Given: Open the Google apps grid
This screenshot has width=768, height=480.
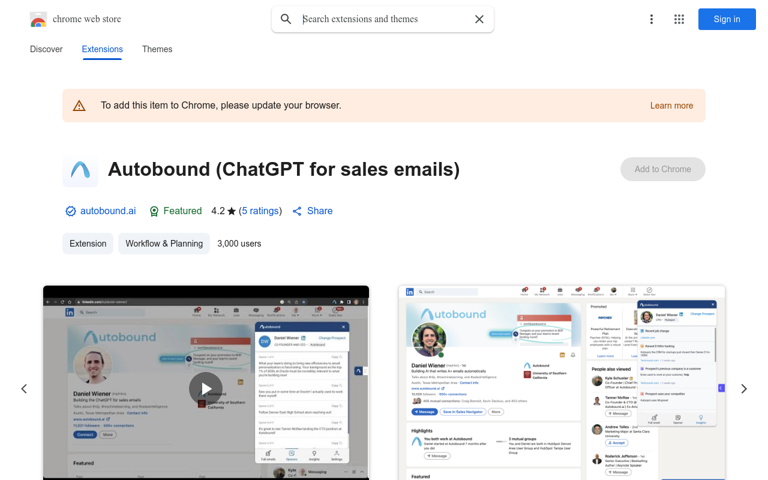Looking at the screenshot, I should click(679, 19).
